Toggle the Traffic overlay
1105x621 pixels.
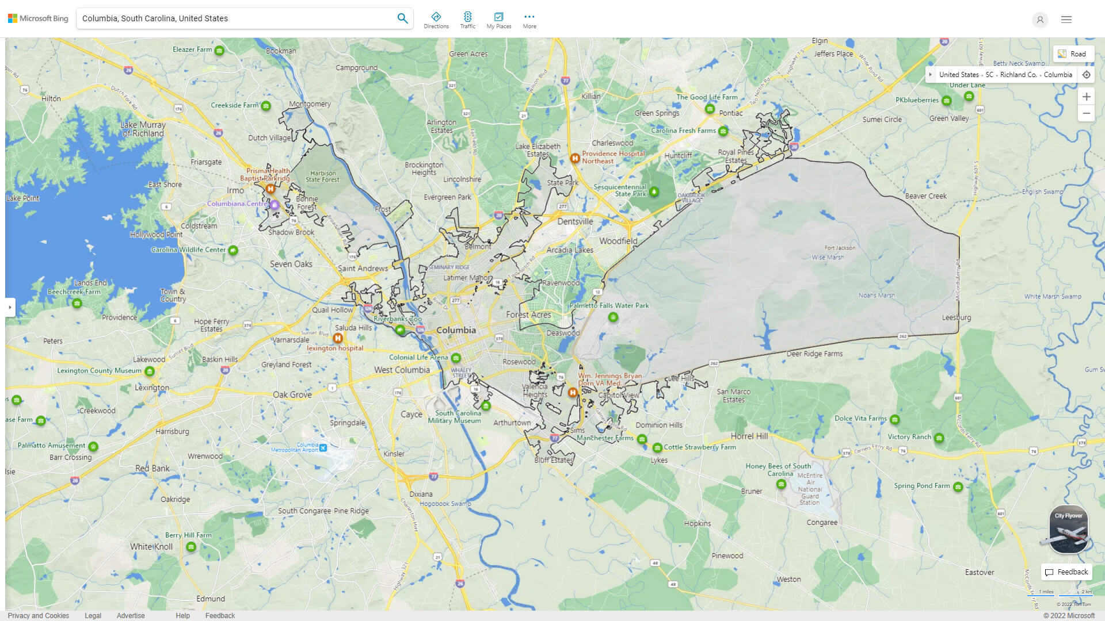468,18
